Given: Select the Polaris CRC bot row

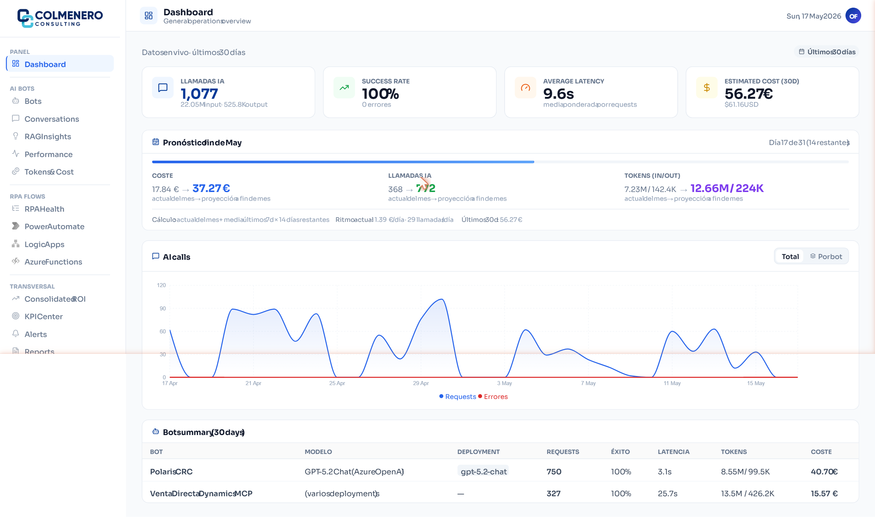Looking at the screenshot, I should (x=500, y=471).
